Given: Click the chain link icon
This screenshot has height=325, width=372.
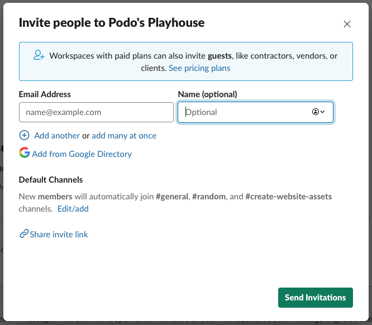Looking at the screenshot, I should [x=23, y=235].
